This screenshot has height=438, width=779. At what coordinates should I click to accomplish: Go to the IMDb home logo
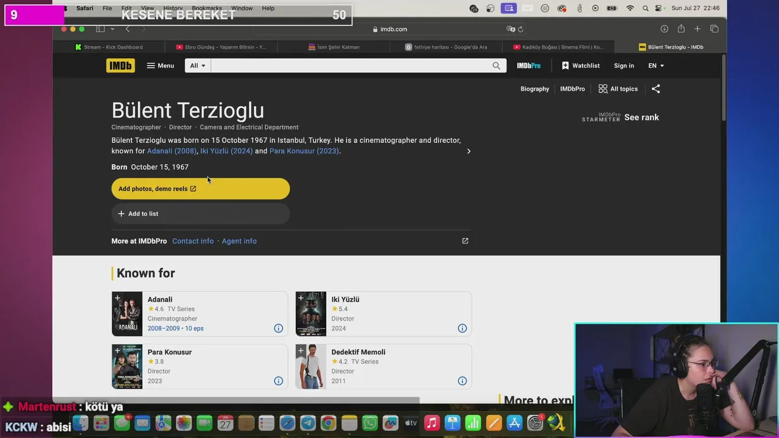121,66
